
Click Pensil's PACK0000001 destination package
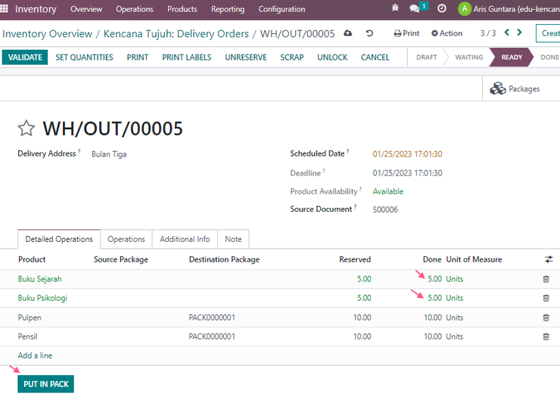point(212,336)
